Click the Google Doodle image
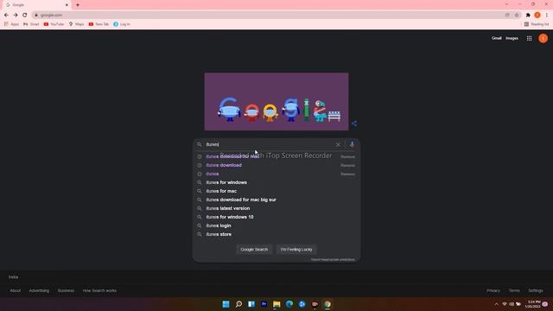The image size is (553, 311). click(276, 102)
